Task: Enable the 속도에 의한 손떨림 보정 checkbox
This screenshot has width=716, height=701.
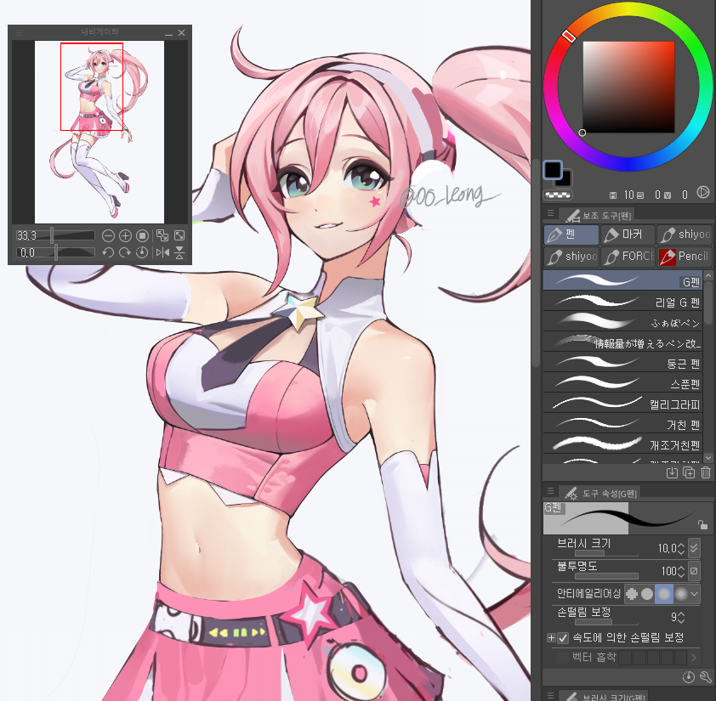Action: pos(564,639)
